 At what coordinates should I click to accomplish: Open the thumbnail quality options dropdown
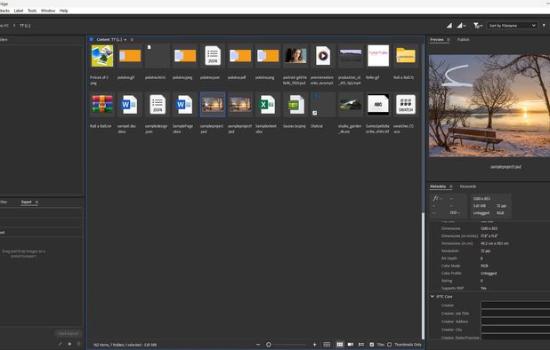[x=461, y=26]
